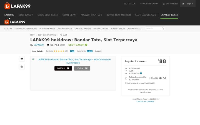Open RTP SLOT TINGGI category link
The height and width of the screenshot is (125, 200).
click(x=118, y=29)
